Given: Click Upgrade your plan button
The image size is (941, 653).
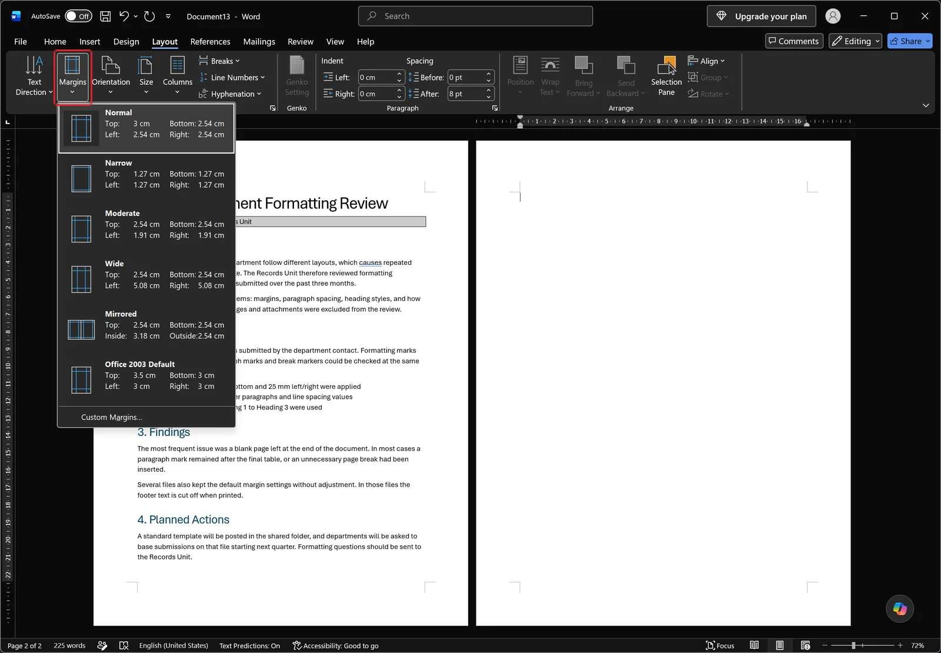Looking at the screenshot, I should 761,16.
